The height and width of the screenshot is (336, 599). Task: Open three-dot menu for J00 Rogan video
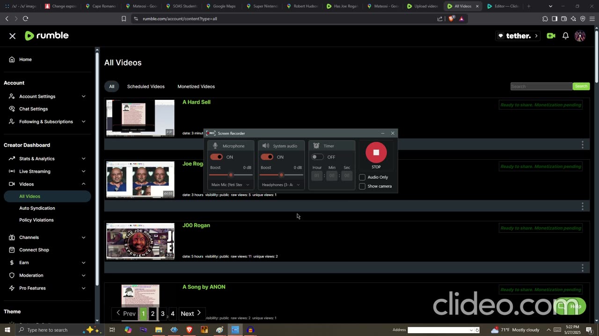(x=583, y=268)
